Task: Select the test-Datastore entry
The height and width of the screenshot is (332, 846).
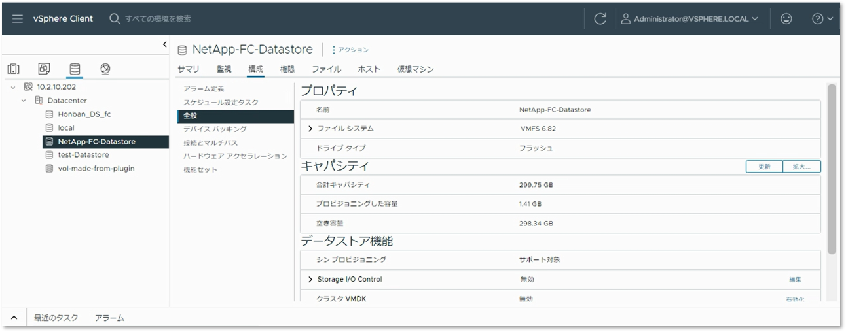Action: click(83, 155)
